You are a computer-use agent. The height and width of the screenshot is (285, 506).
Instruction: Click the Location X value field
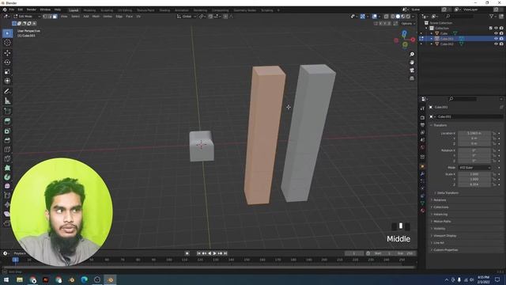point(474,133)
